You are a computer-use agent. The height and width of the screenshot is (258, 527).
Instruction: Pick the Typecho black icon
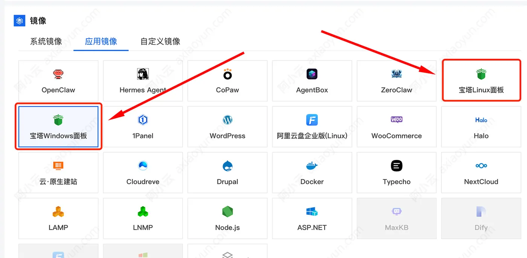point(396,165)
